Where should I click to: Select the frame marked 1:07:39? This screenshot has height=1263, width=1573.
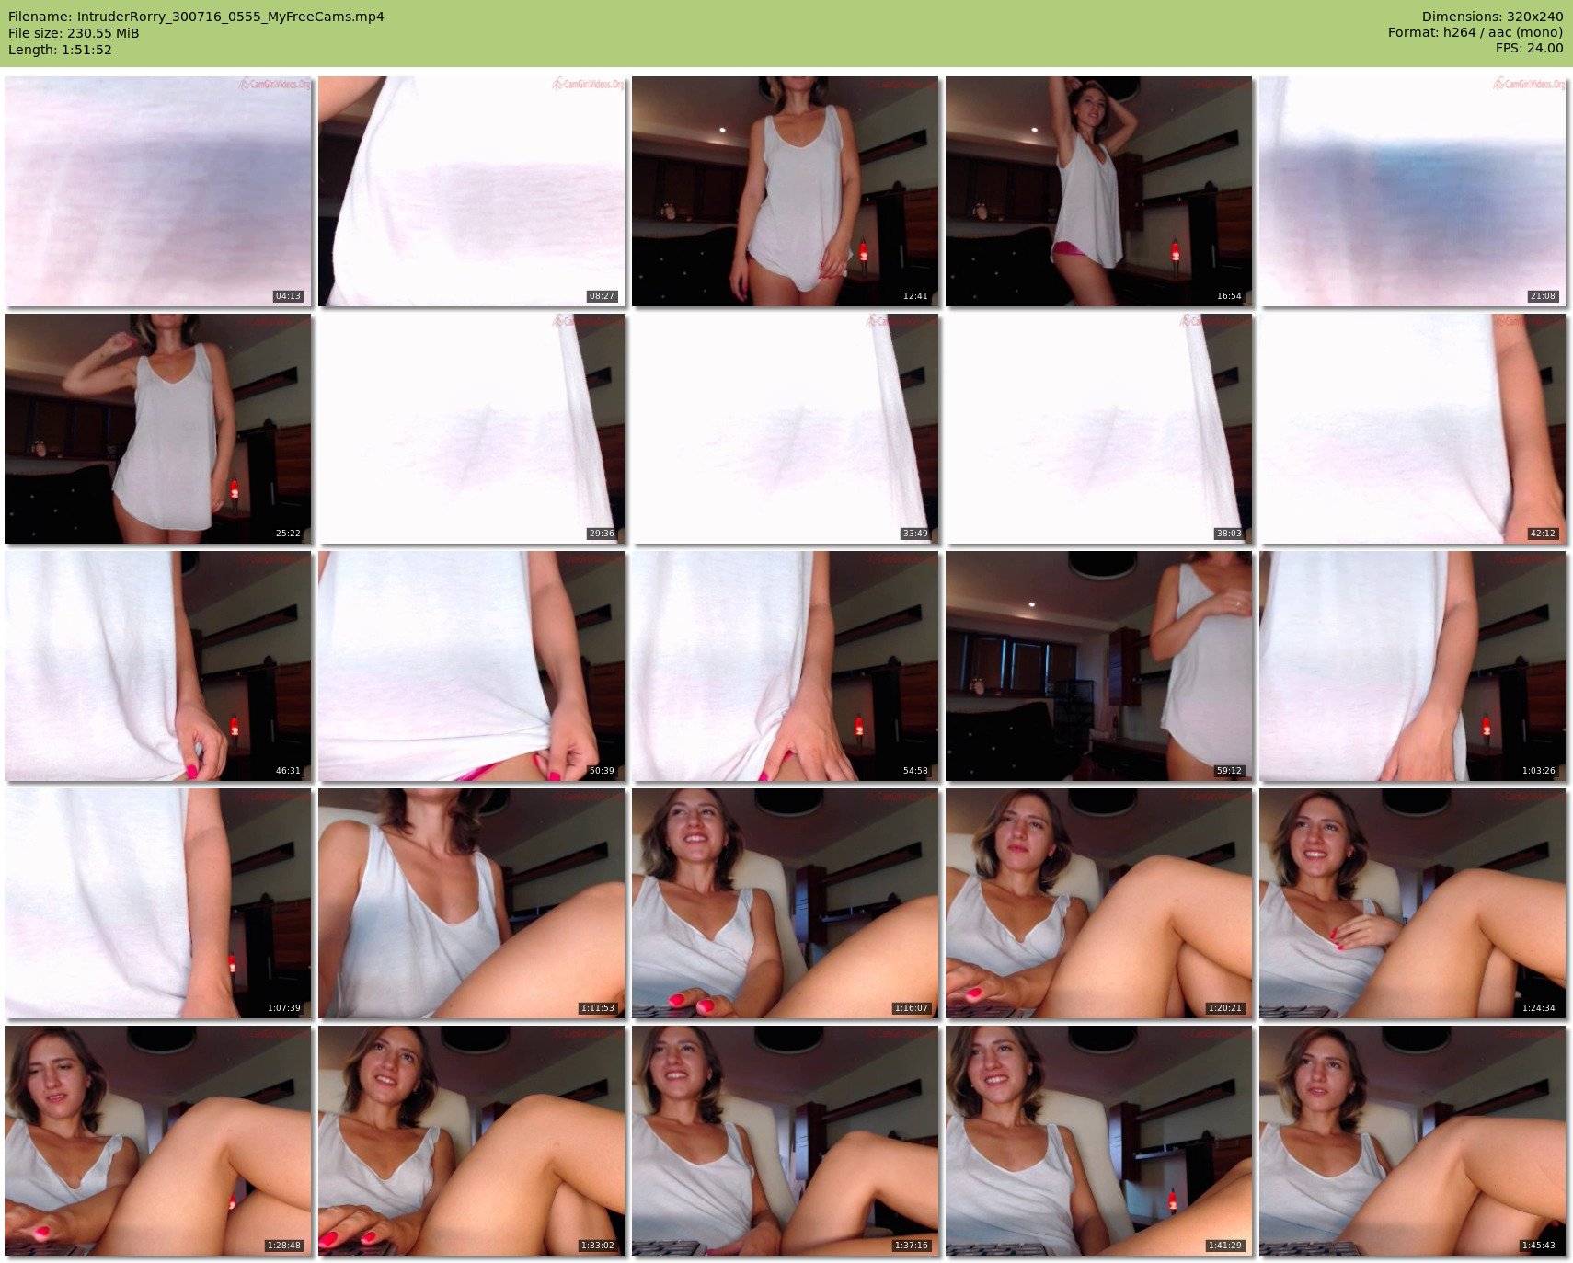158,903
